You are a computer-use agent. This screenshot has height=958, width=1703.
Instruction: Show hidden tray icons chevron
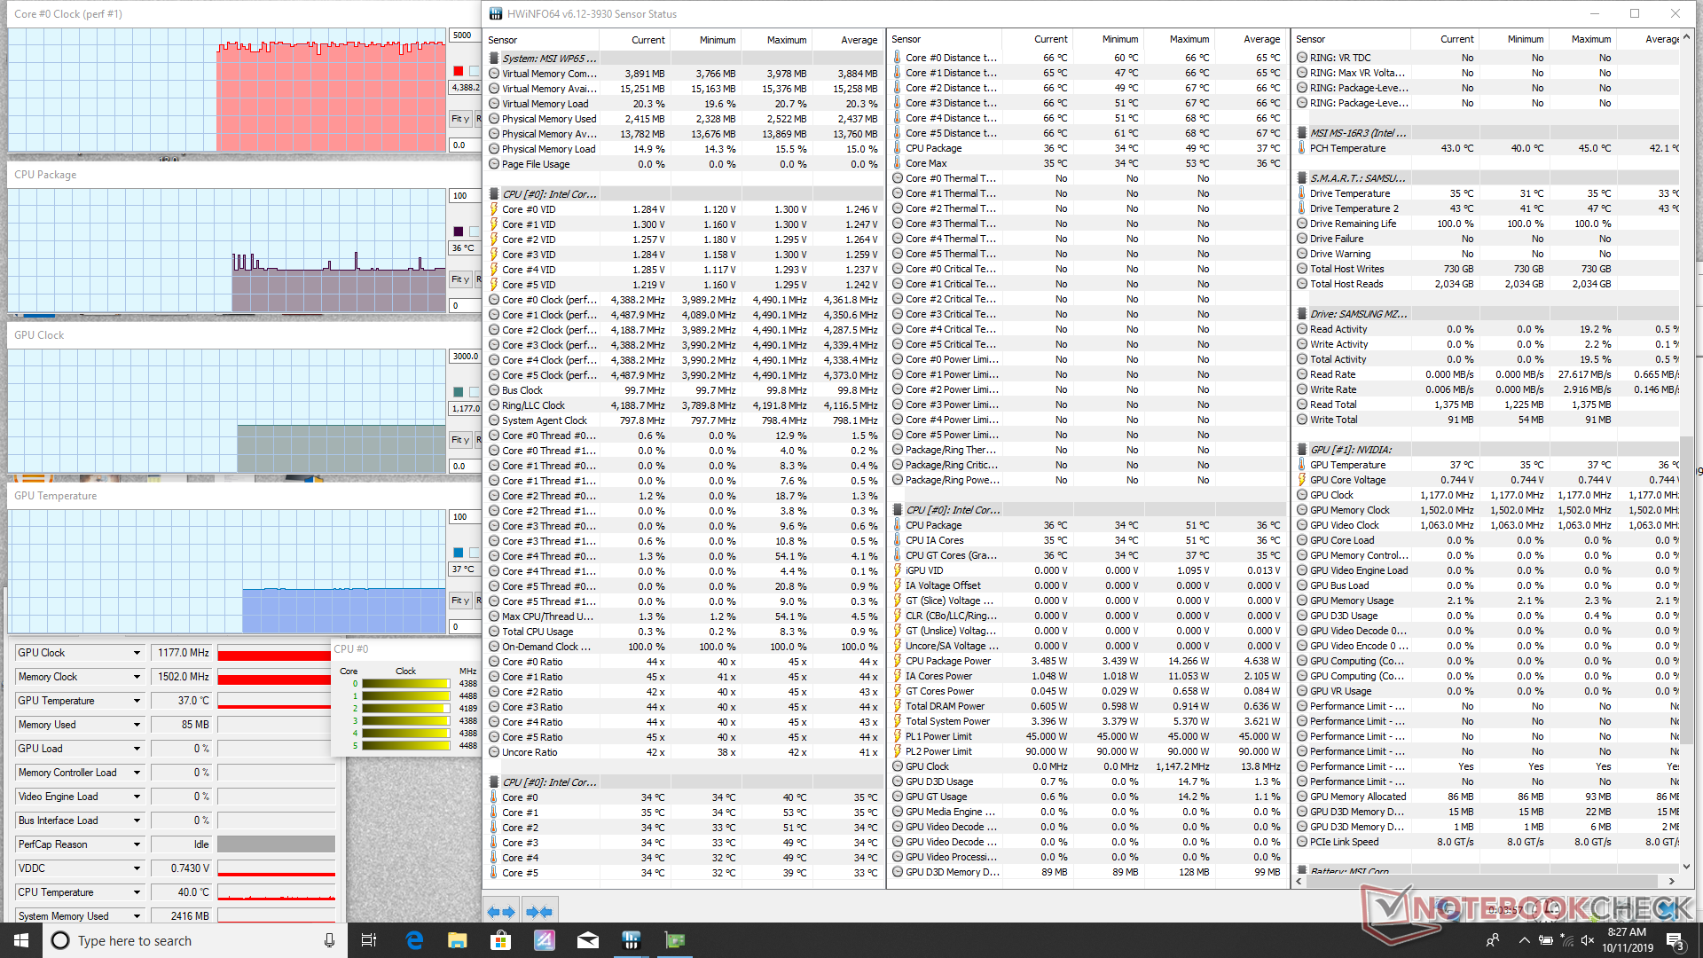pyautogui.click(x=1524, y=940)
